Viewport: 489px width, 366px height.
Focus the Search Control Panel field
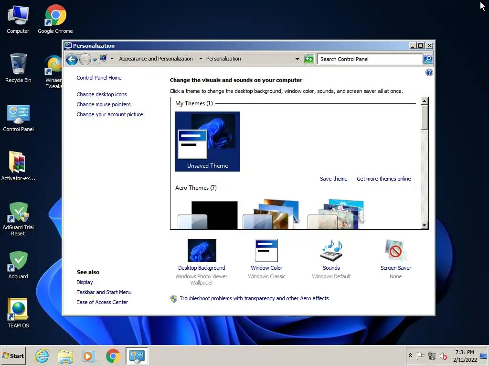coord(370,59)
